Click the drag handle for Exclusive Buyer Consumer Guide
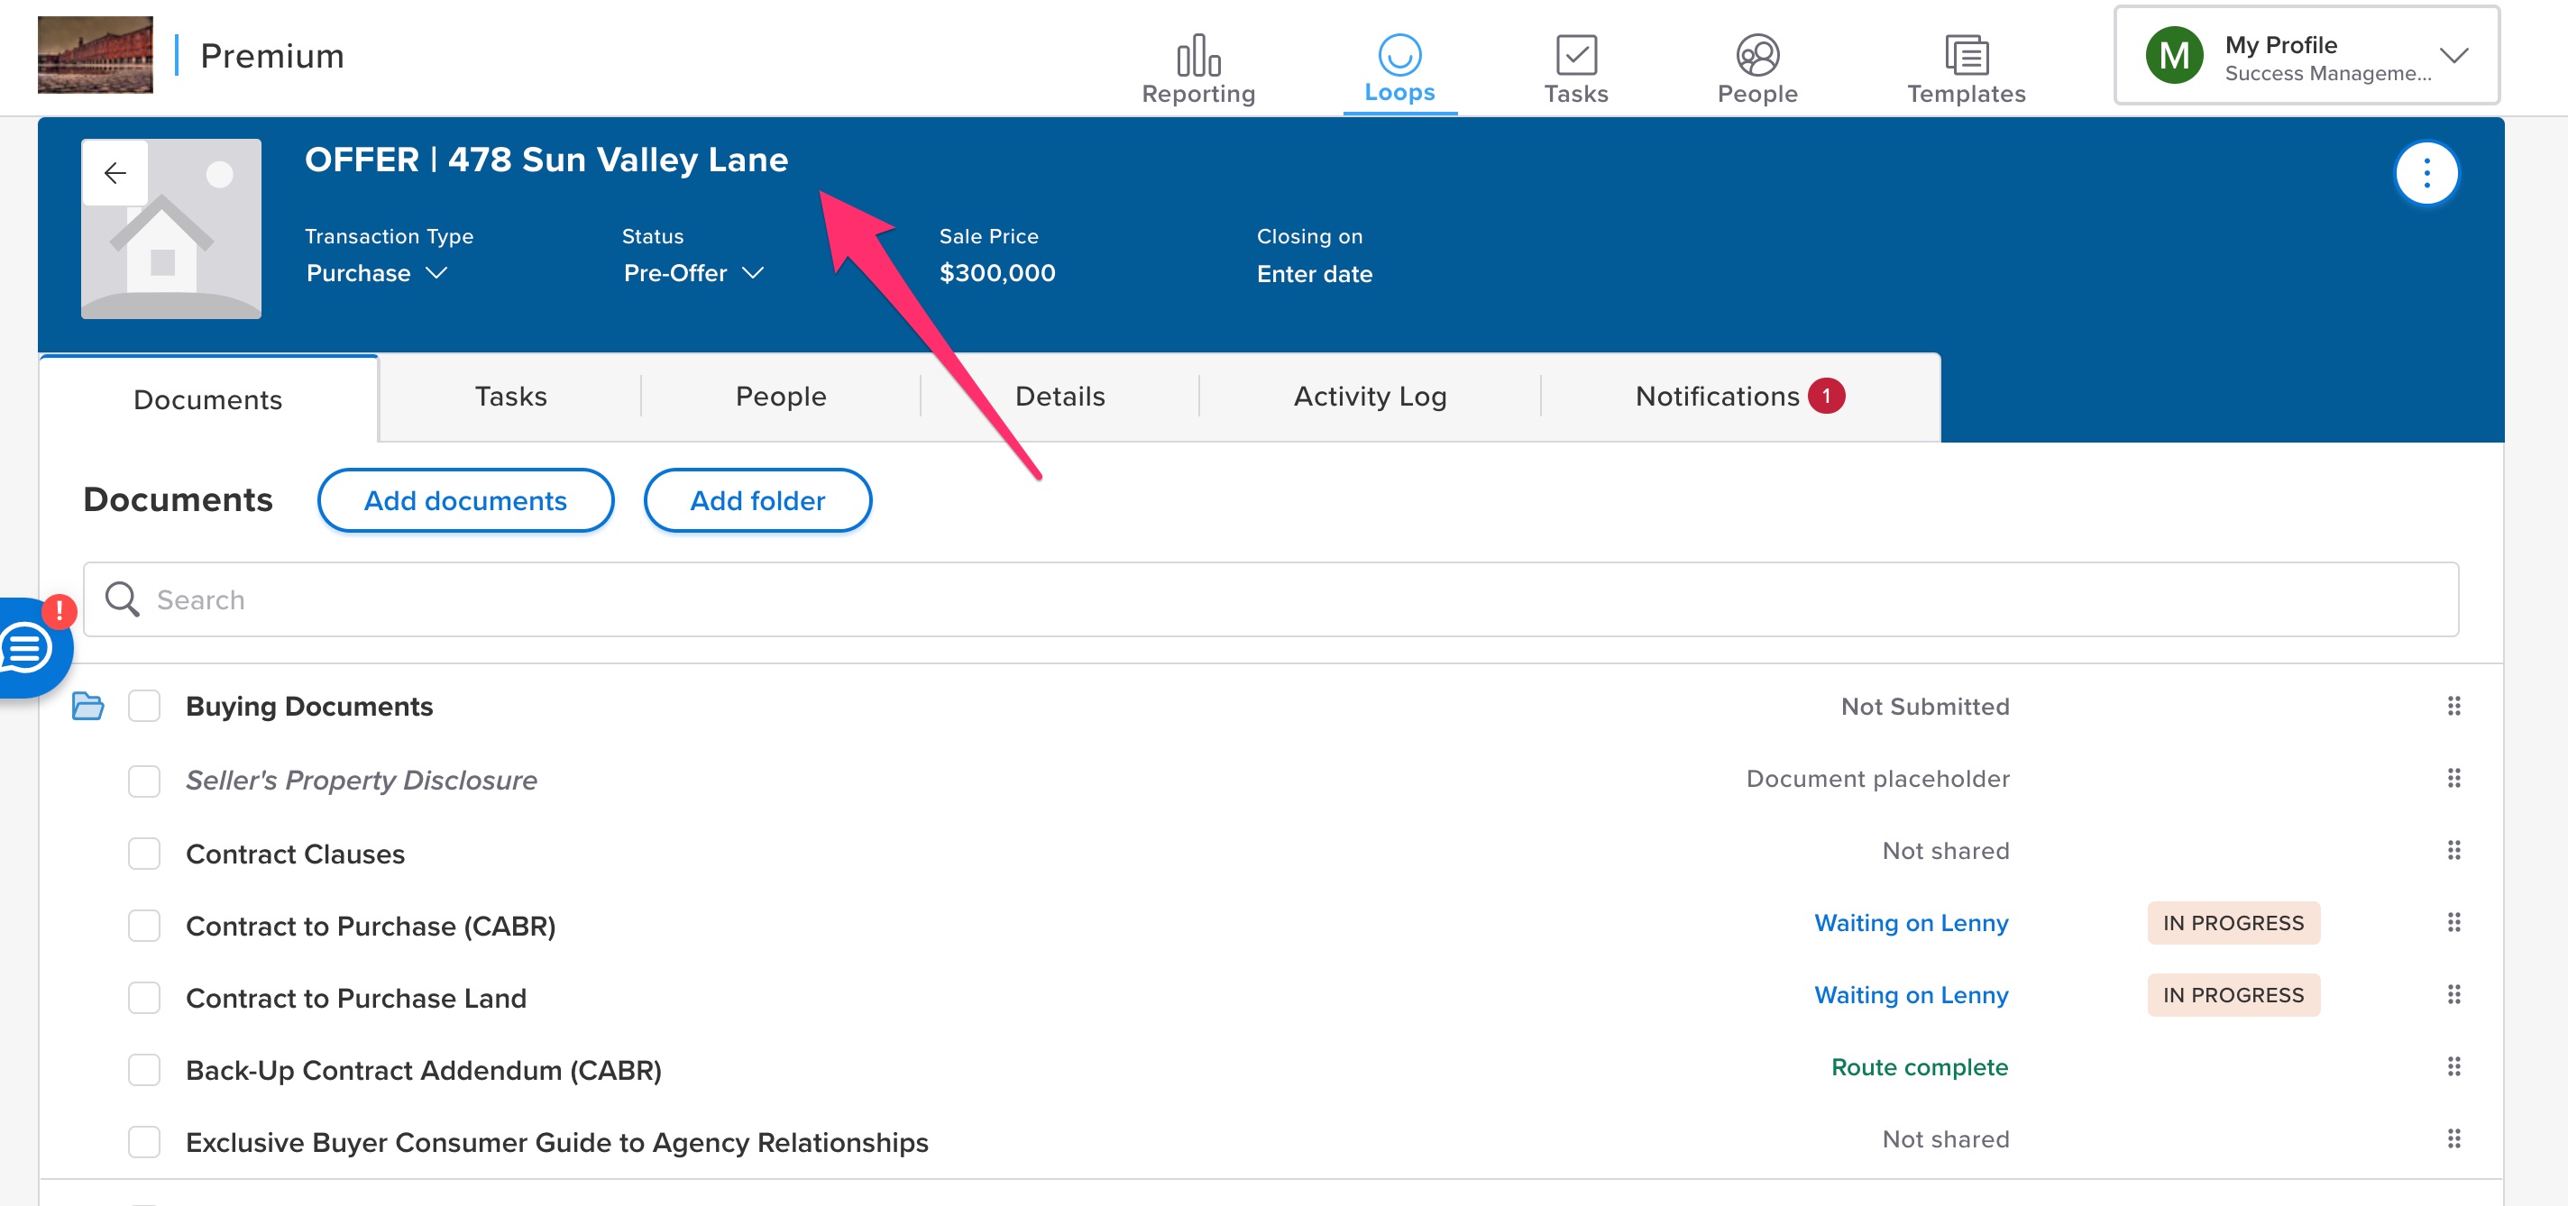This screenshot has width=2568, height=1206. pos(2453,1138)
